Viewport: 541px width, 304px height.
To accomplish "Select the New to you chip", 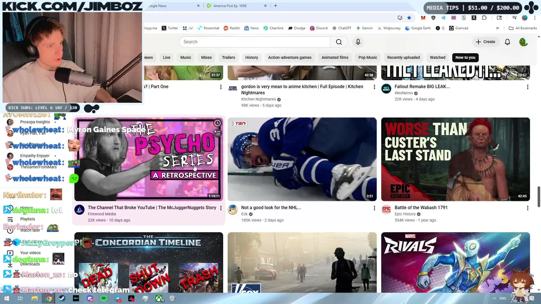I will [x=465, y=57].
